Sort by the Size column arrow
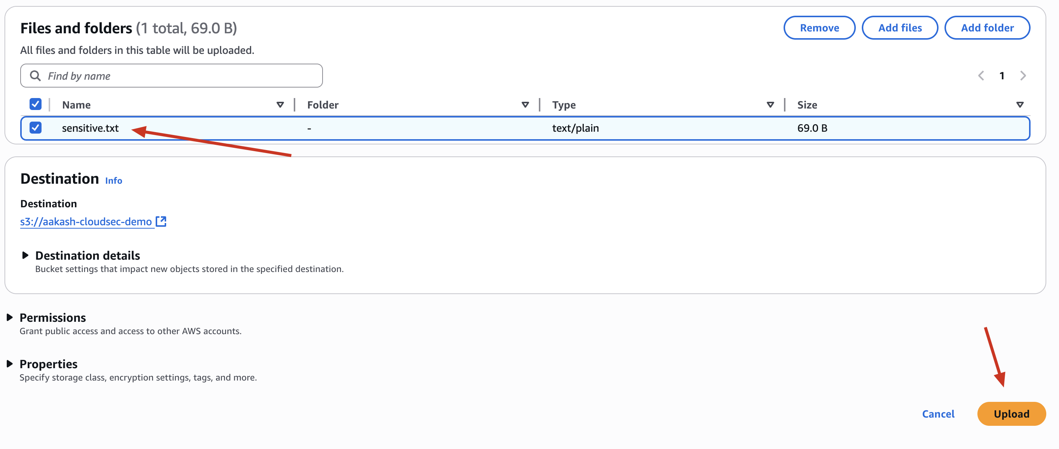Viewport: 1059px width, 449px height. [1020, 105]
